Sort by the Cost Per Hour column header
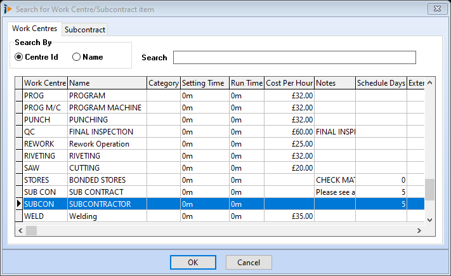This screenshot has height=276, width=451. click(x=289, y=83)
